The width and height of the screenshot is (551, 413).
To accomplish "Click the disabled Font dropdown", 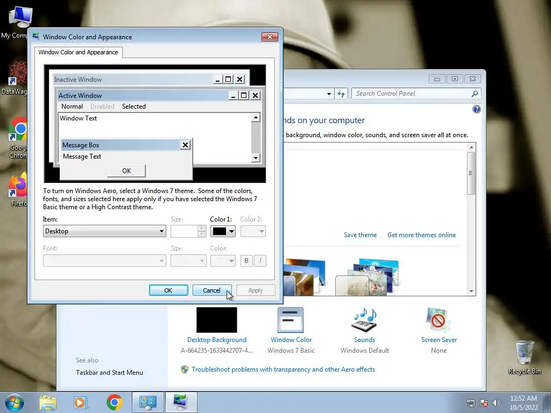I will (x=104, y=261).
